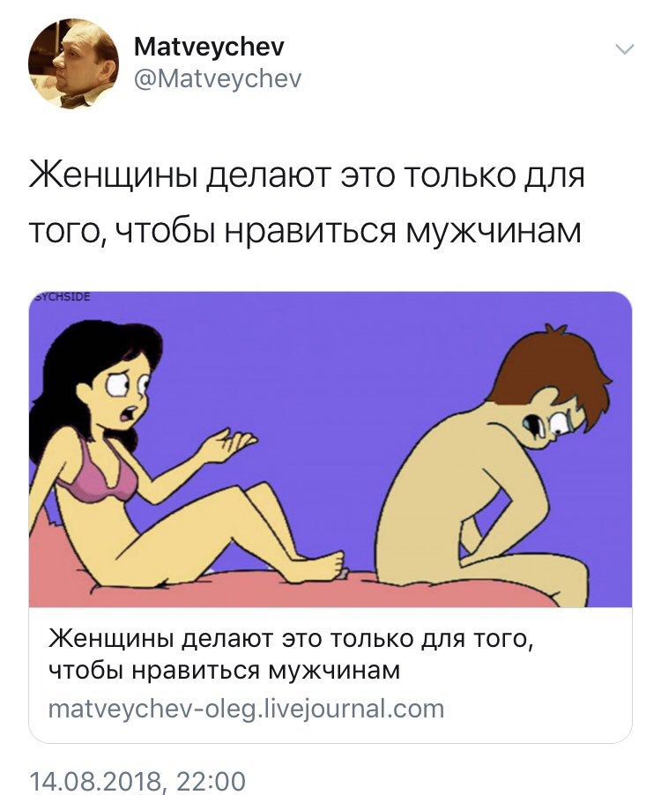The height and width of the screenshot is (795, 661).
Task: Open the card headline beginning Женщины делают
Action: pyautogui.click(x=291, y=638)
